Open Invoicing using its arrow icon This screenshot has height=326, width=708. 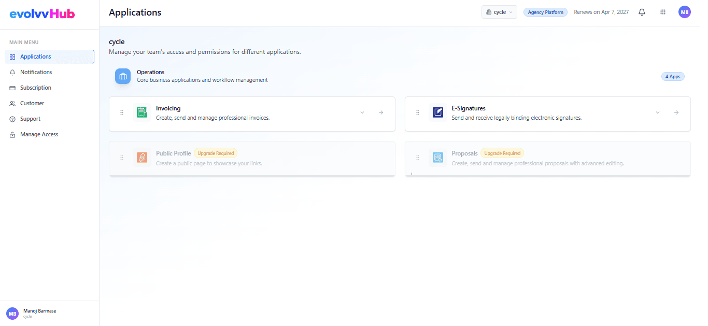pyautogui.click(x=381, y=112)
